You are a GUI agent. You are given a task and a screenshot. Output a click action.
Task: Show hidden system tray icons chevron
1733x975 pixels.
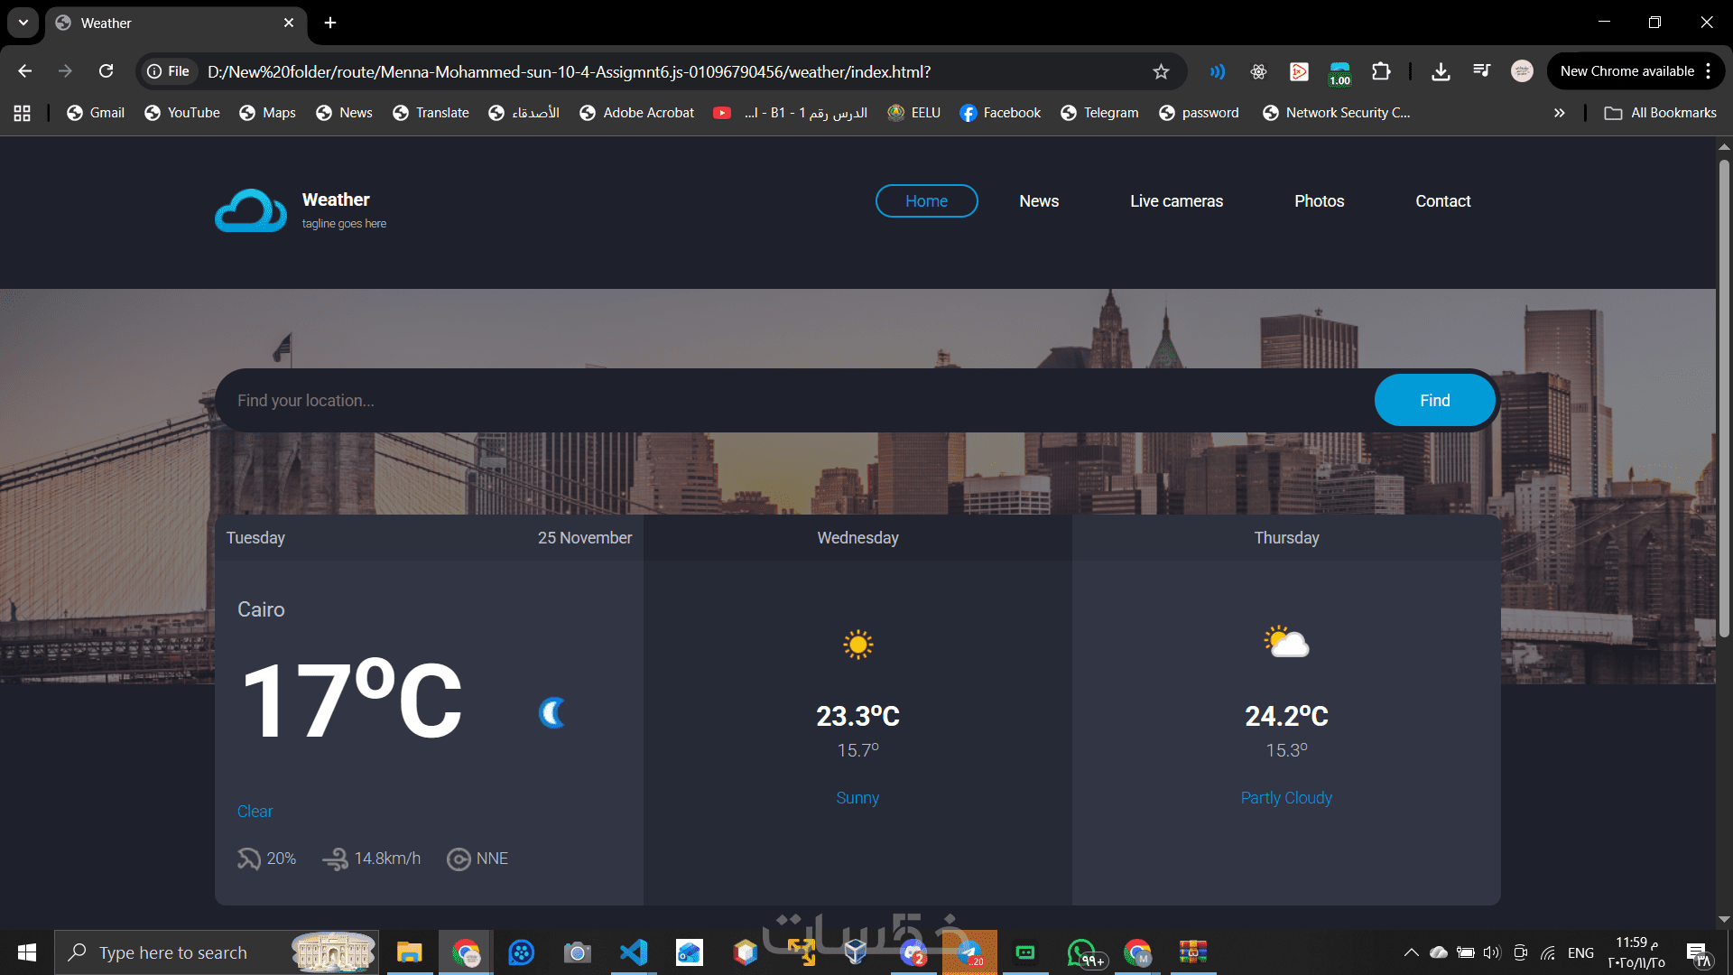(x=1411, y=952)
